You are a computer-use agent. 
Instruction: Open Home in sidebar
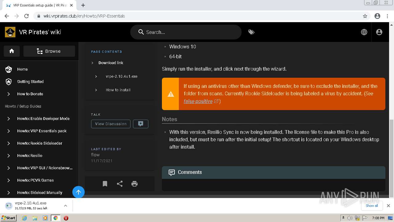(22, 69)
